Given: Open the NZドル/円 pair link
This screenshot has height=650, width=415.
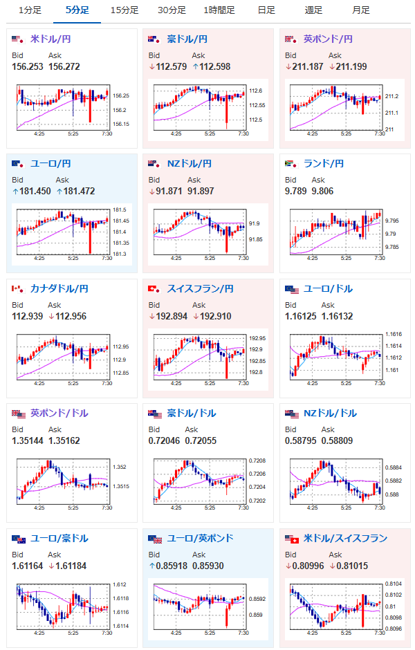Looking at the screenshot, I should pos(189,164).
